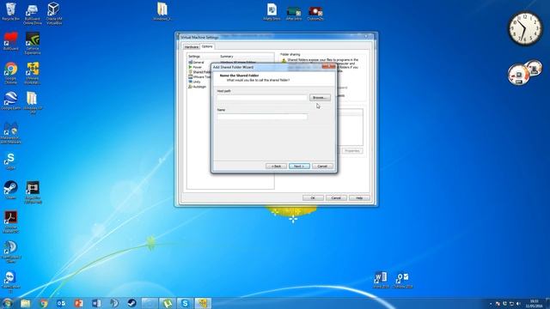The width and height of the screenshot is (550, 309).
Task: Go to Next wizard step
Action: pyautogui.click(x=299, y=166)
